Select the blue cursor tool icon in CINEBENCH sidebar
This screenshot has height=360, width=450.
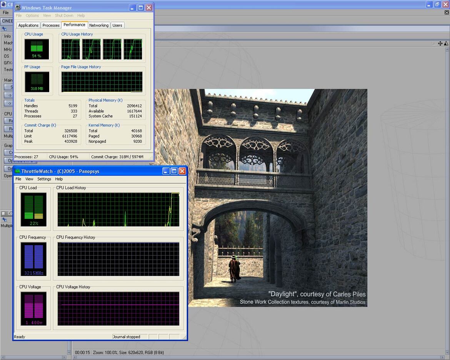point(3,29)
